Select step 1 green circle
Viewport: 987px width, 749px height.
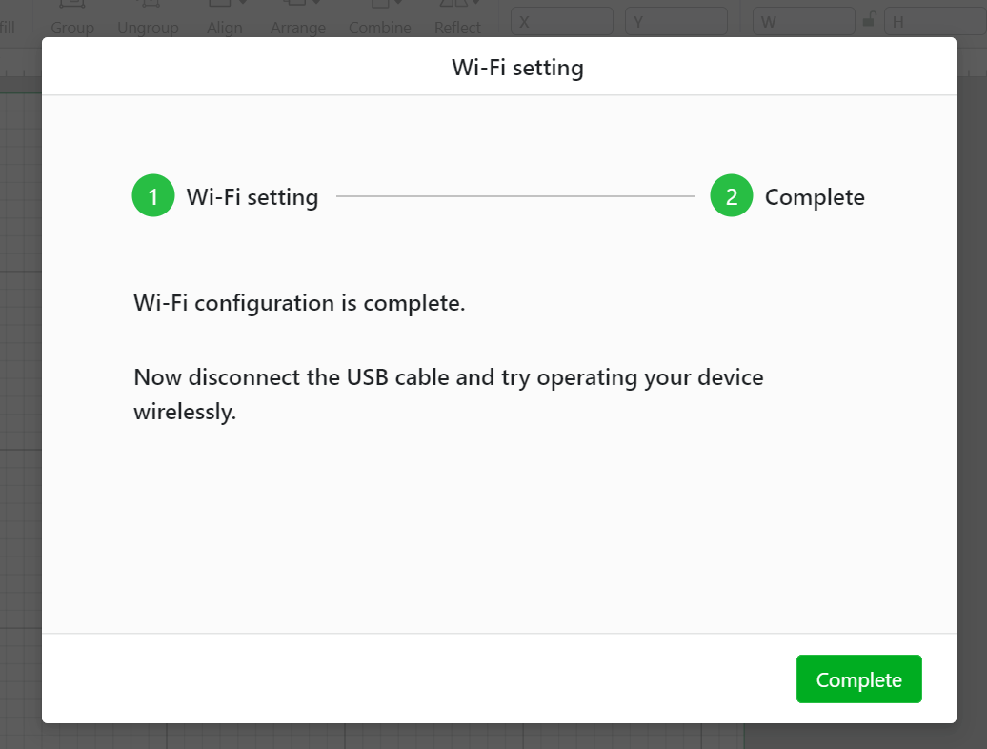pos(153,195)
